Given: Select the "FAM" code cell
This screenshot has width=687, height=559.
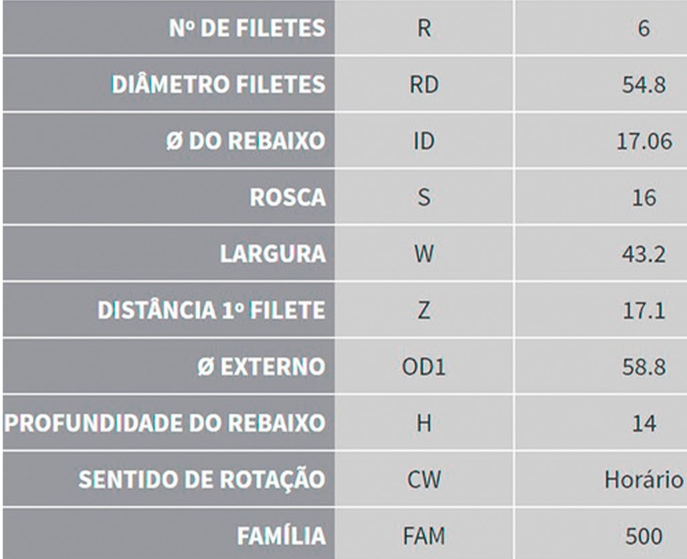Looking at the screenshot, I should point(423,536).
